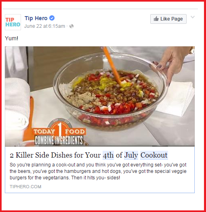The width and height of the screenshot is (206, 212).
Task: Open the June 22 at 6:15am timestamp
Action: tap(44, 26)
